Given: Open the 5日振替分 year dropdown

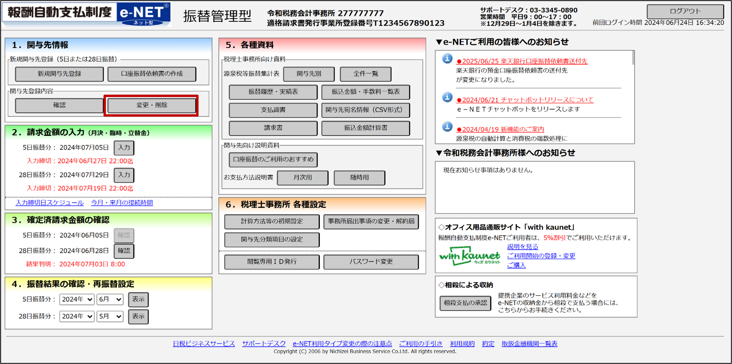Looking at the screenshot, I should coord(77,299).
